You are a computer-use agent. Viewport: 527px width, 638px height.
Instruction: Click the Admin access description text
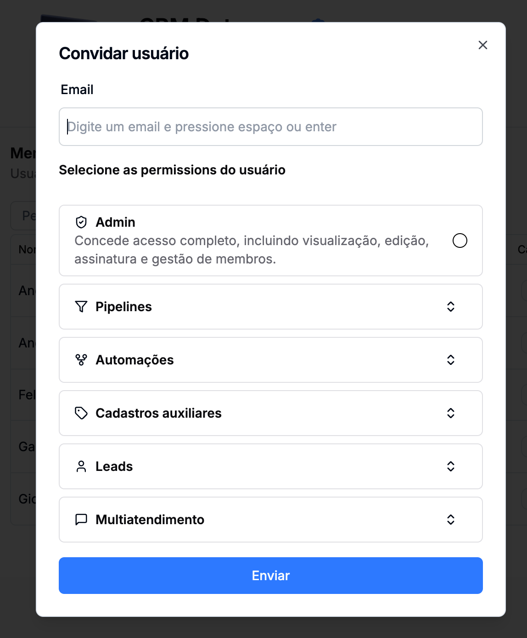point(252,250)
